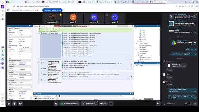Click the speaker icon of the Правильно sound file

[140, 59]
